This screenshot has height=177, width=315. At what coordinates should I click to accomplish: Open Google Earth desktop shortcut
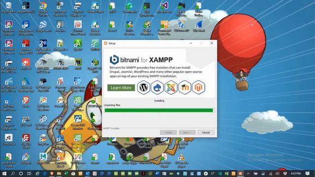(43, 27)
